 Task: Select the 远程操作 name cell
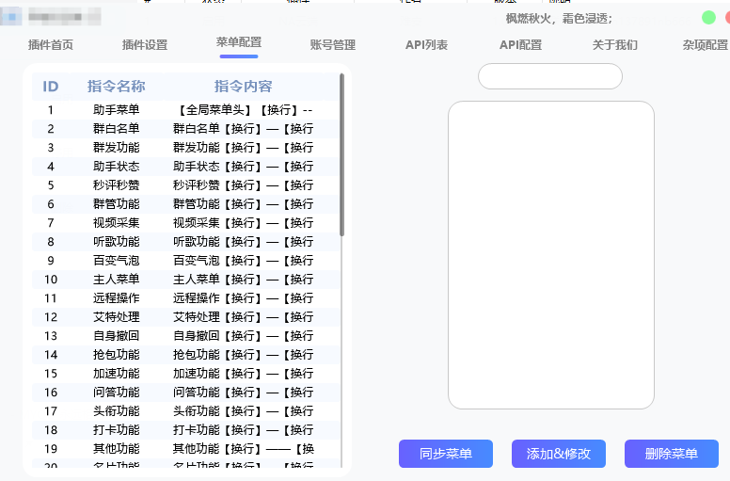click(116, 298)
